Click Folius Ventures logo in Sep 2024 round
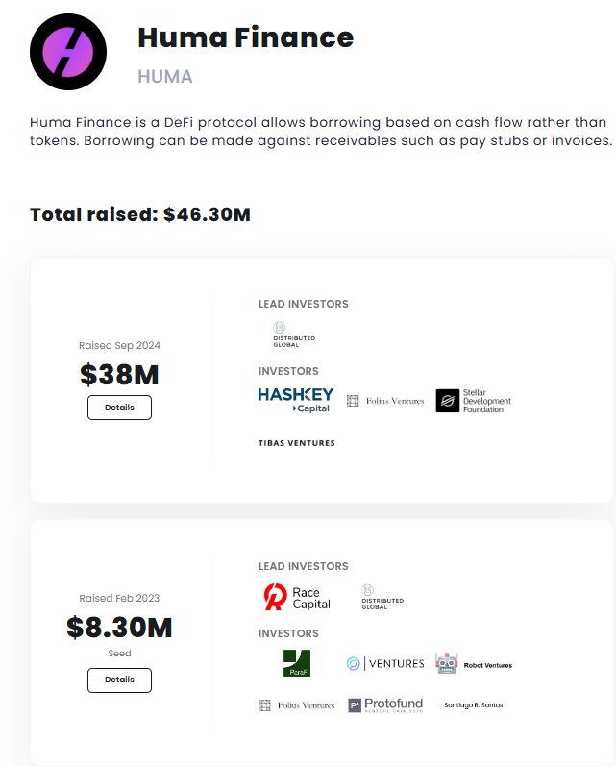Screen dimensions: 616x766 [x=385, y=401]
